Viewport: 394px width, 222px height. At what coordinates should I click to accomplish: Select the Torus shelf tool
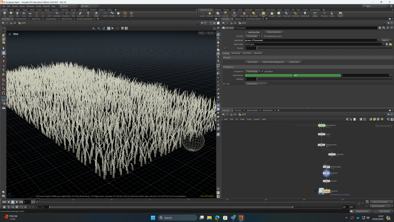pyautogui.click(x=23, y=14)
